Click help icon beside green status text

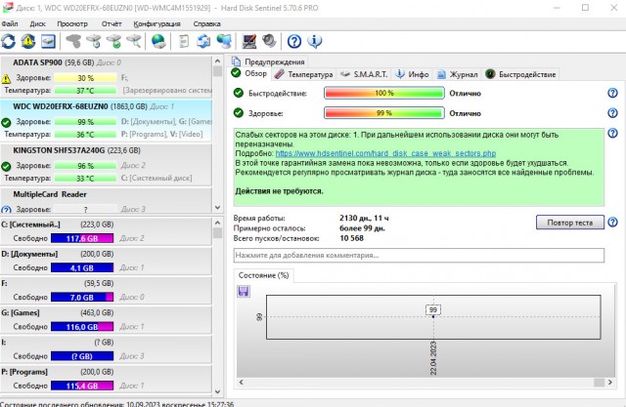(612, 133)
